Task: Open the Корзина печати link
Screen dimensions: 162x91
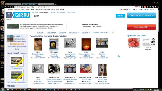Action: (99, 32)
